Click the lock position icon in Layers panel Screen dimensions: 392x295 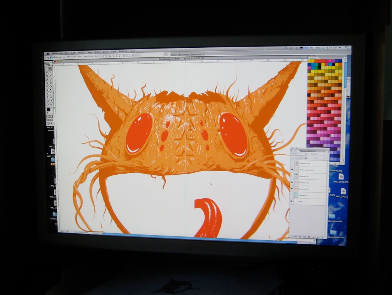click(x=303, y=158)
